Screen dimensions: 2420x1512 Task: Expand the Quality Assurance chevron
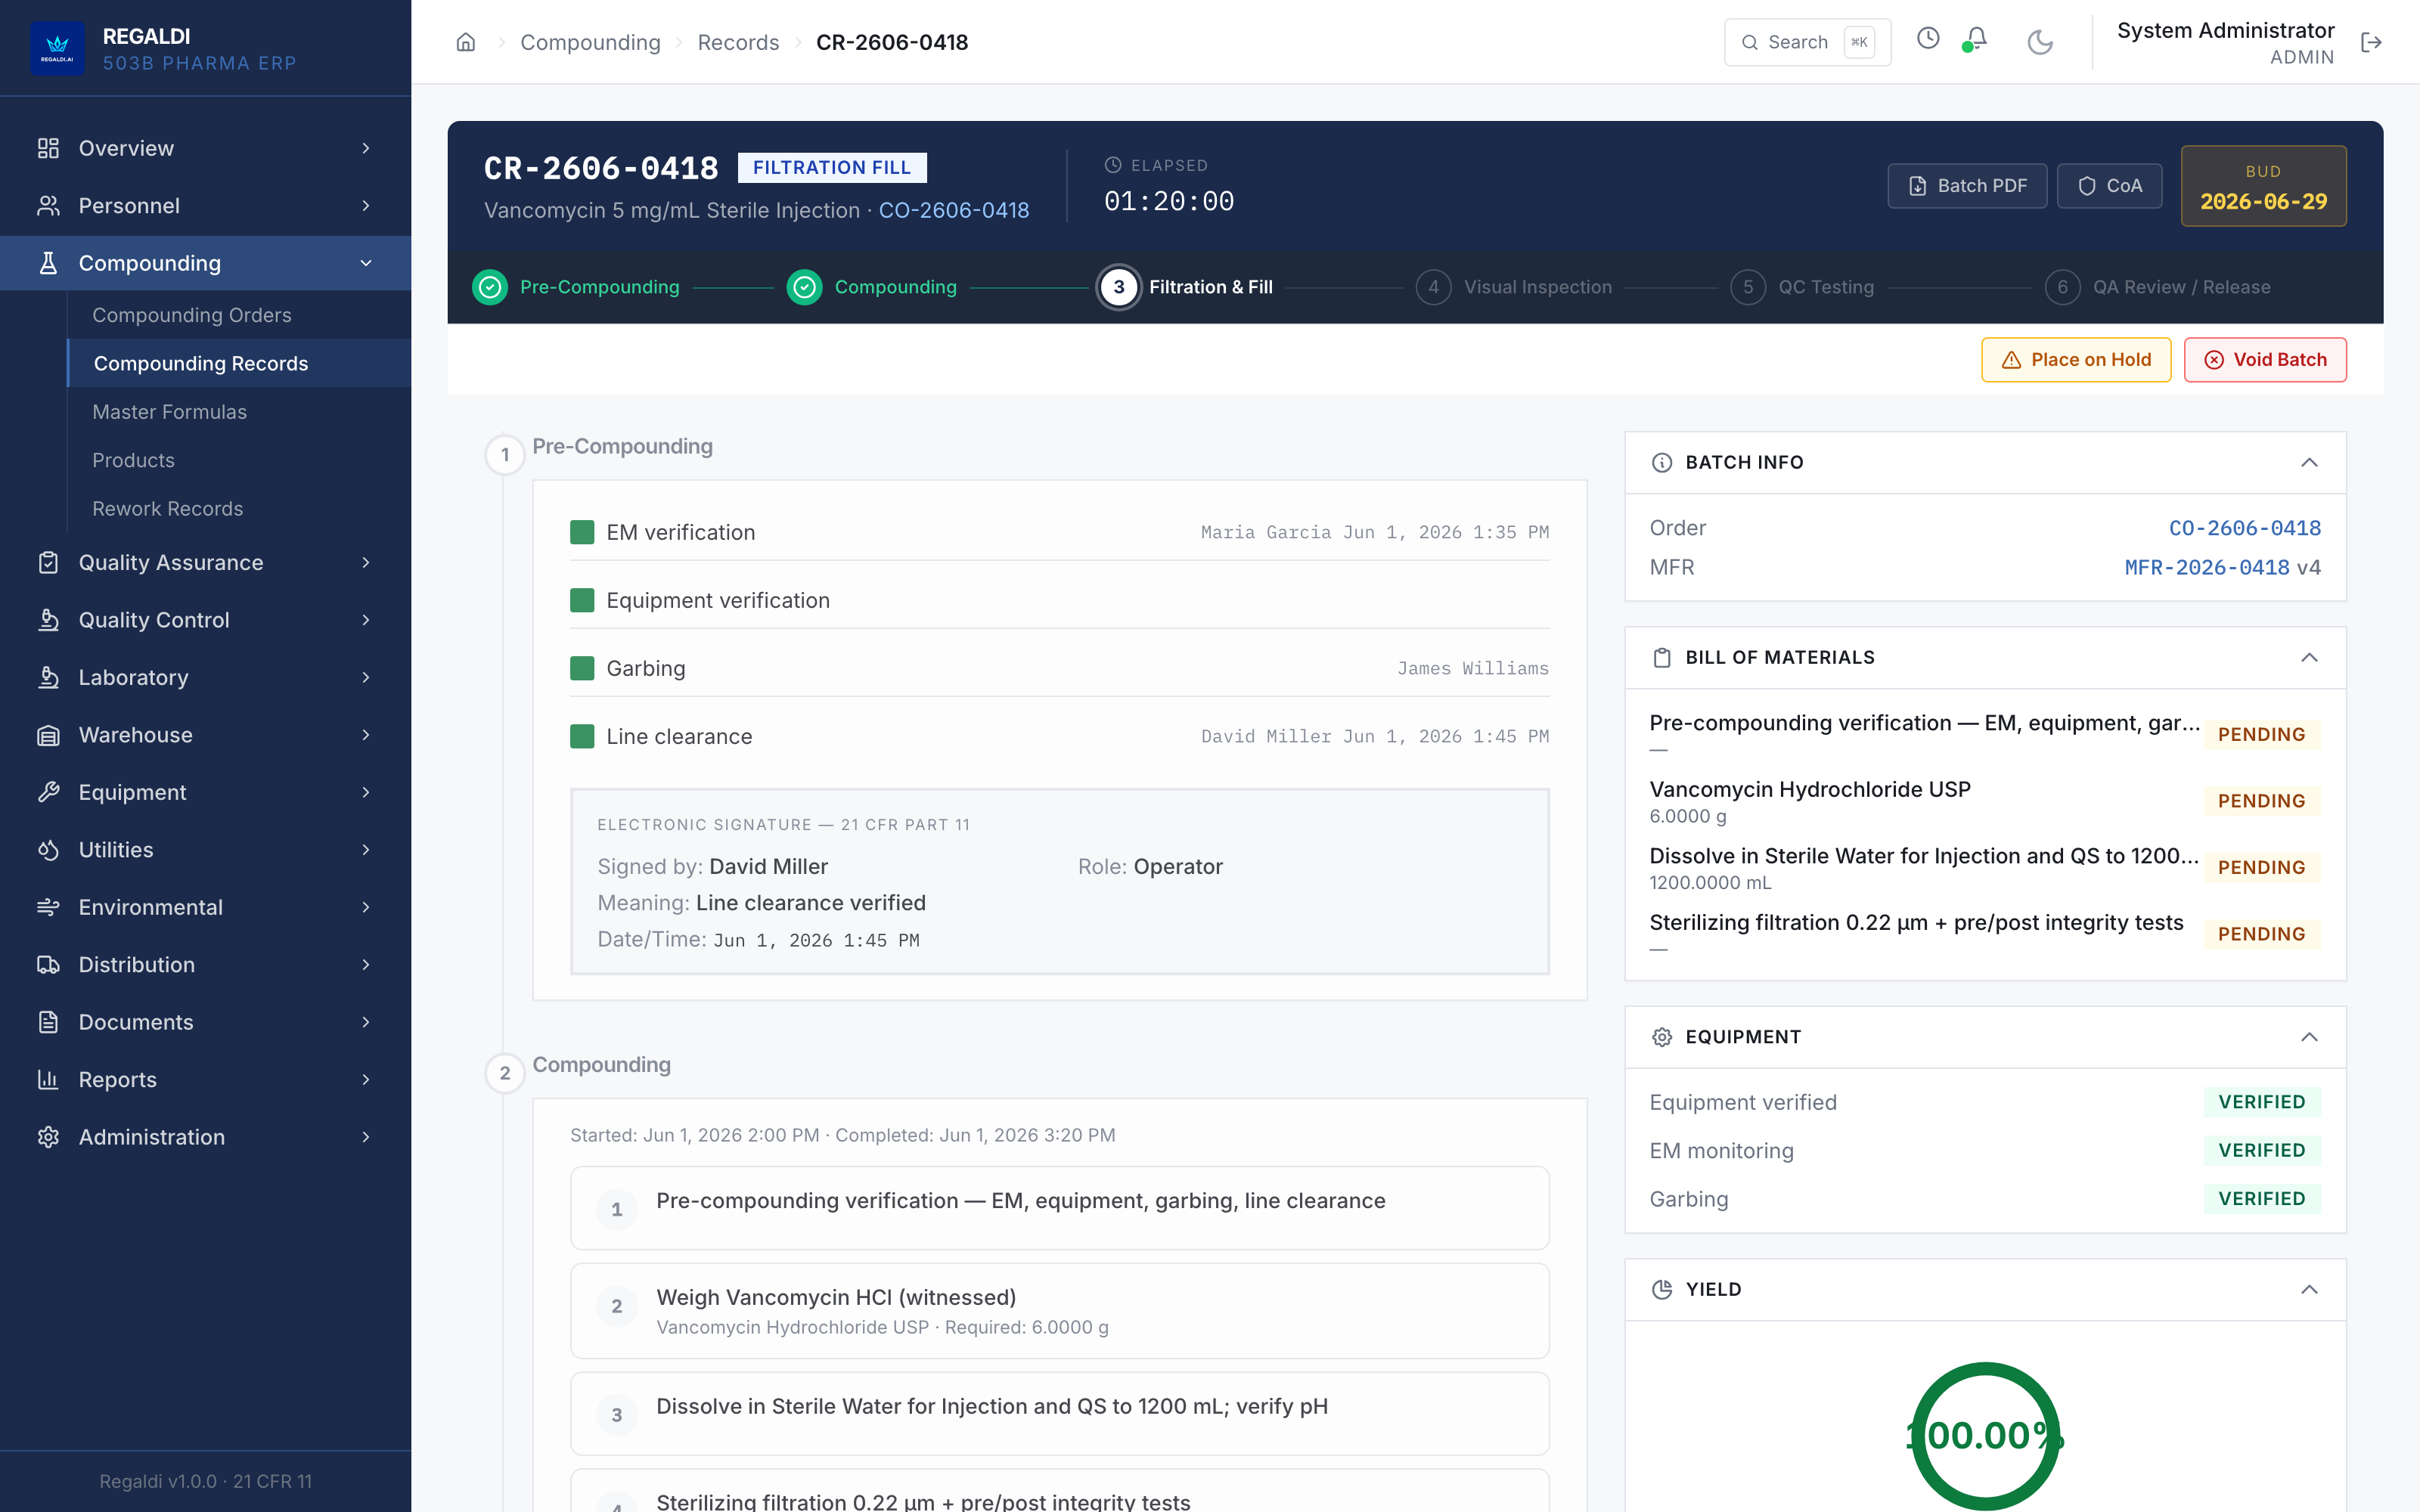[366, 562]
